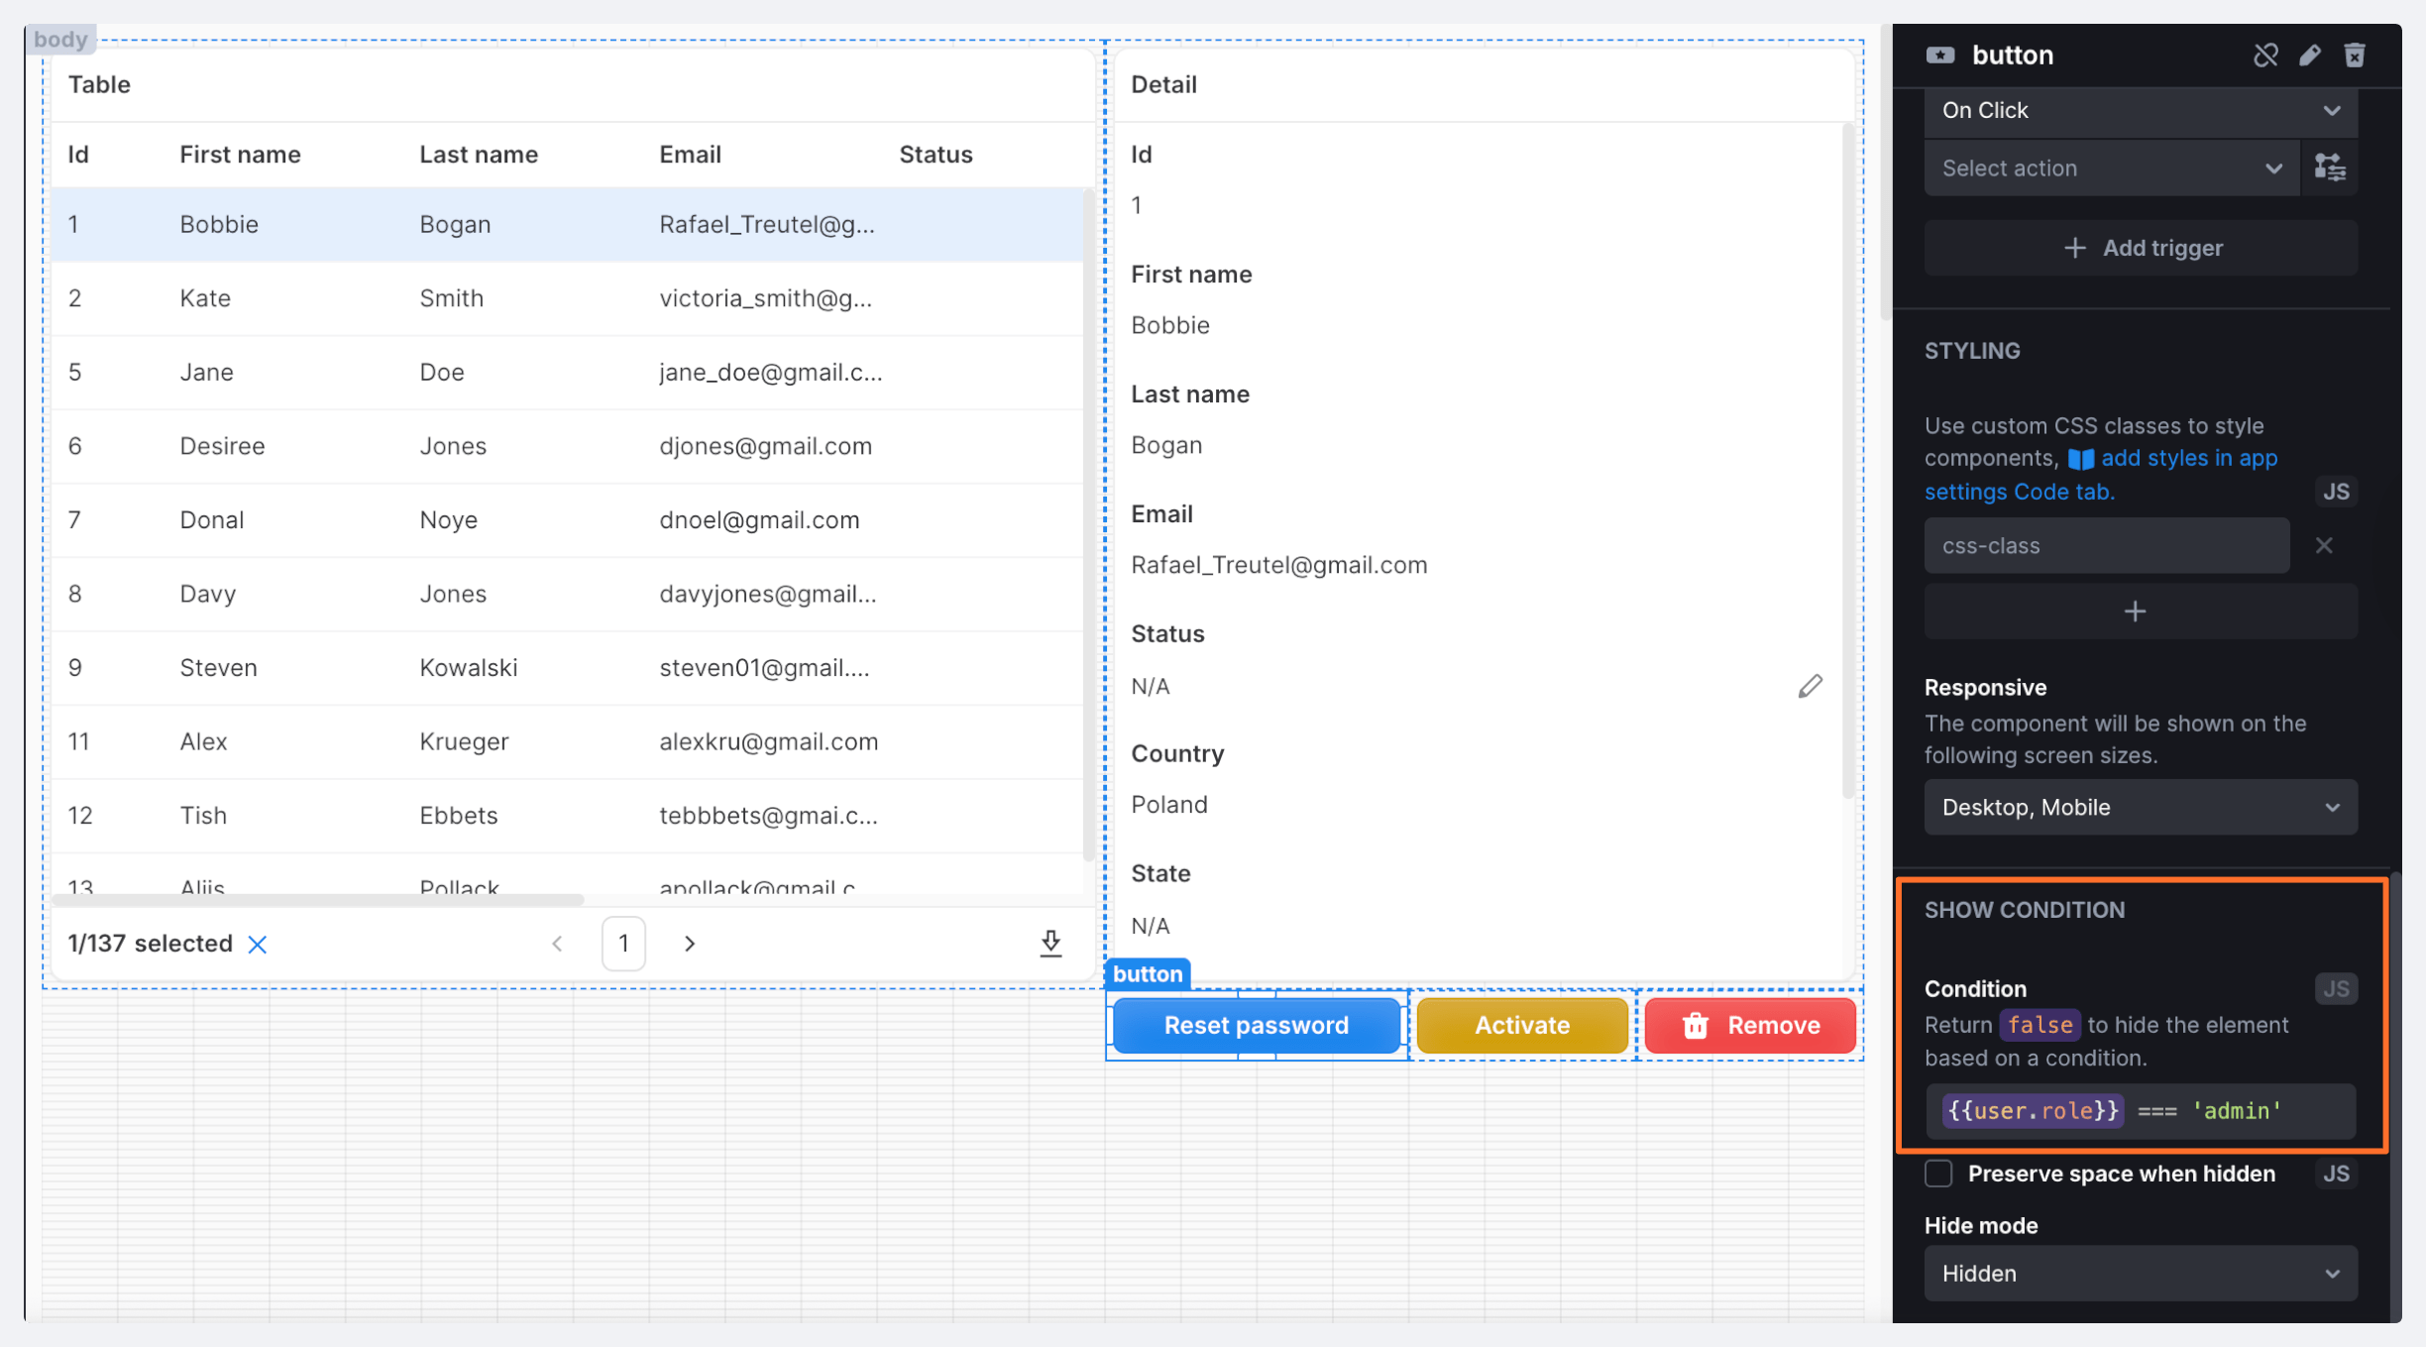Expand the On Click trigger dropdown
The image size is (2426, 1347).
coord(2140,110)
